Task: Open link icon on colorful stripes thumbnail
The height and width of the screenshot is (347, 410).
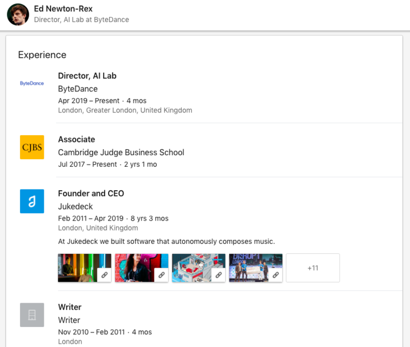Action: 104,275
